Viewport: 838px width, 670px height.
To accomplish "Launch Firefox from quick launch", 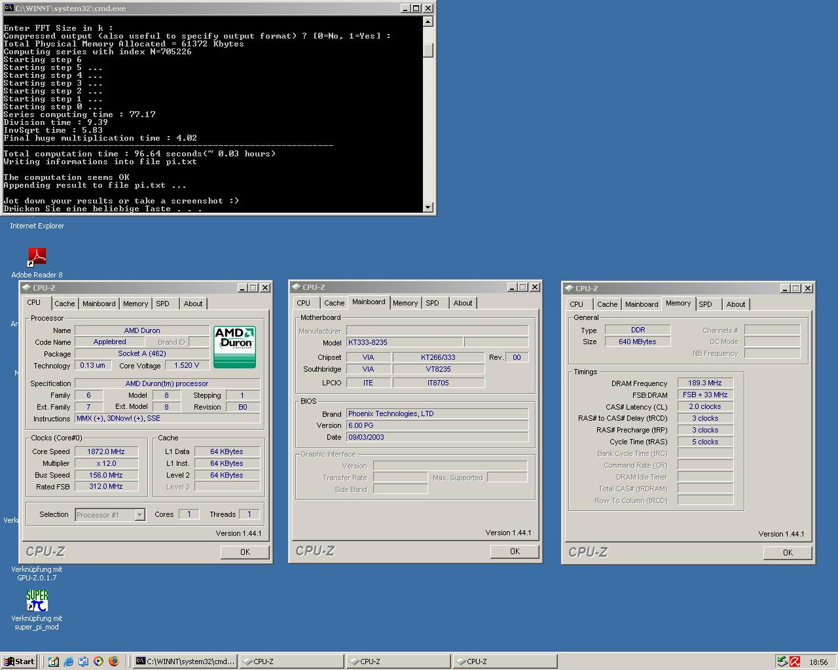I will pos(113,661).
